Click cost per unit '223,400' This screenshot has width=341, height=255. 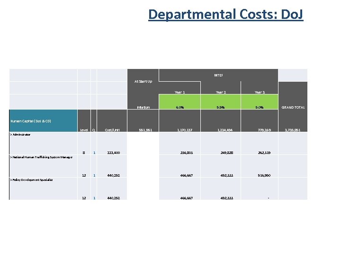(x=114, y=153)
